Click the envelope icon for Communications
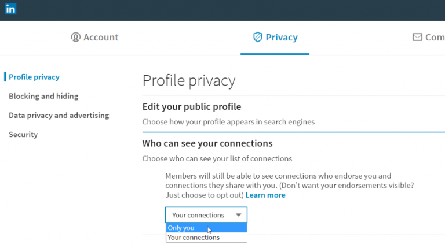 pyautogui.click(x=417, y=37)
